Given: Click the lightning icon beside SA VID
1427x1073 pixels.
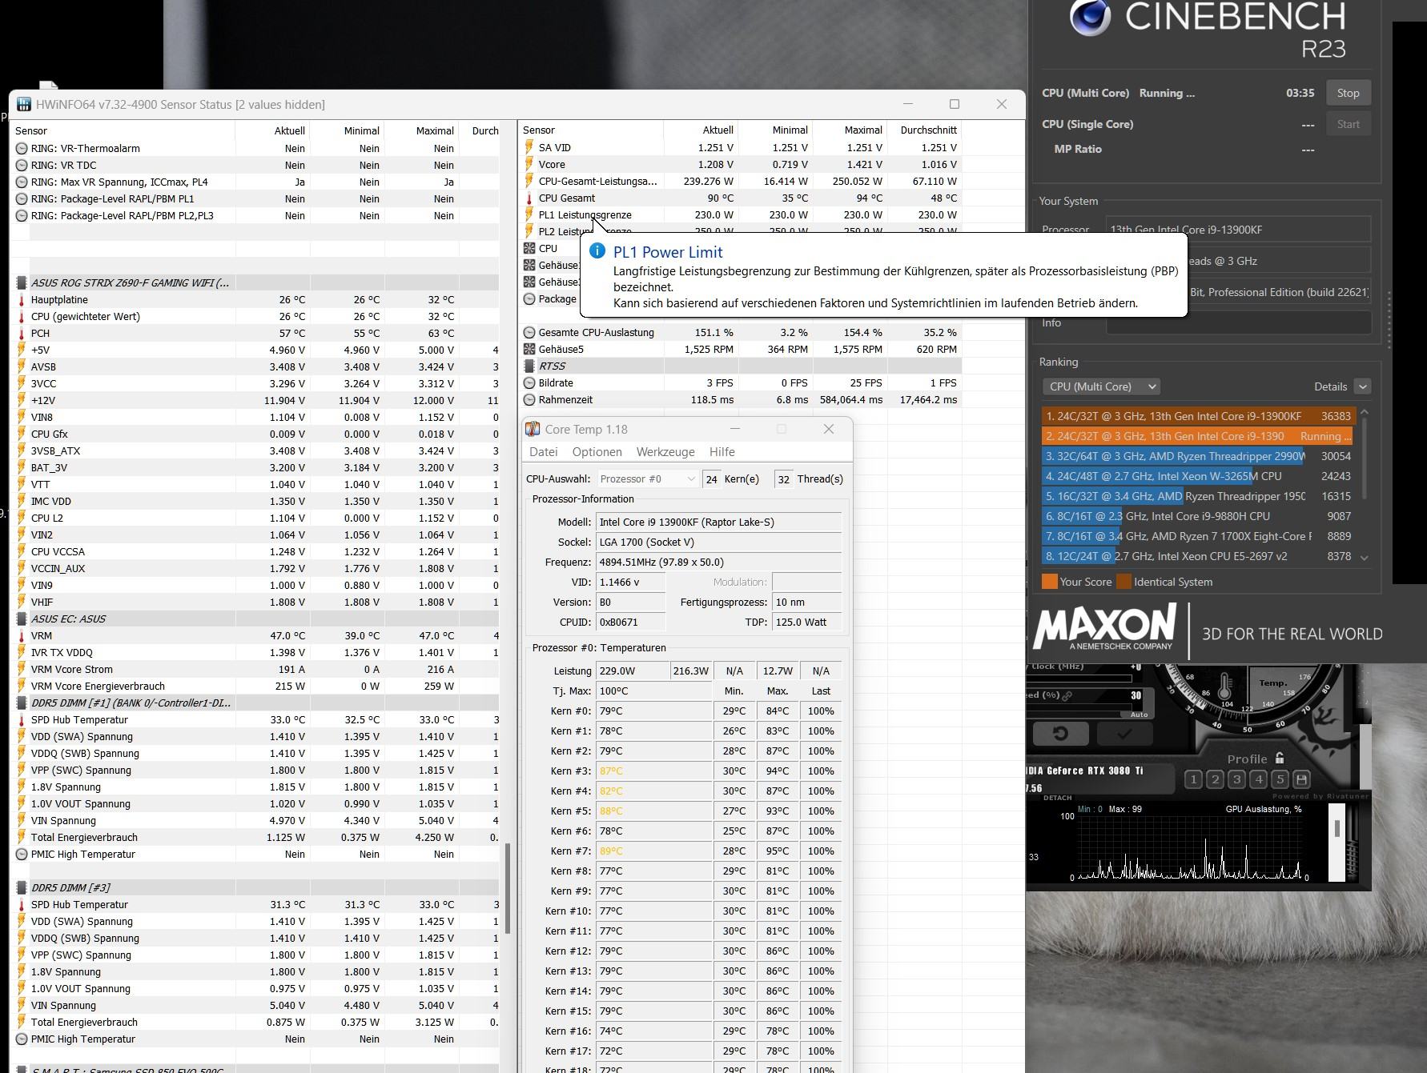Looking at the screenshot, I should pyautogui.click(x=529, y=147).
